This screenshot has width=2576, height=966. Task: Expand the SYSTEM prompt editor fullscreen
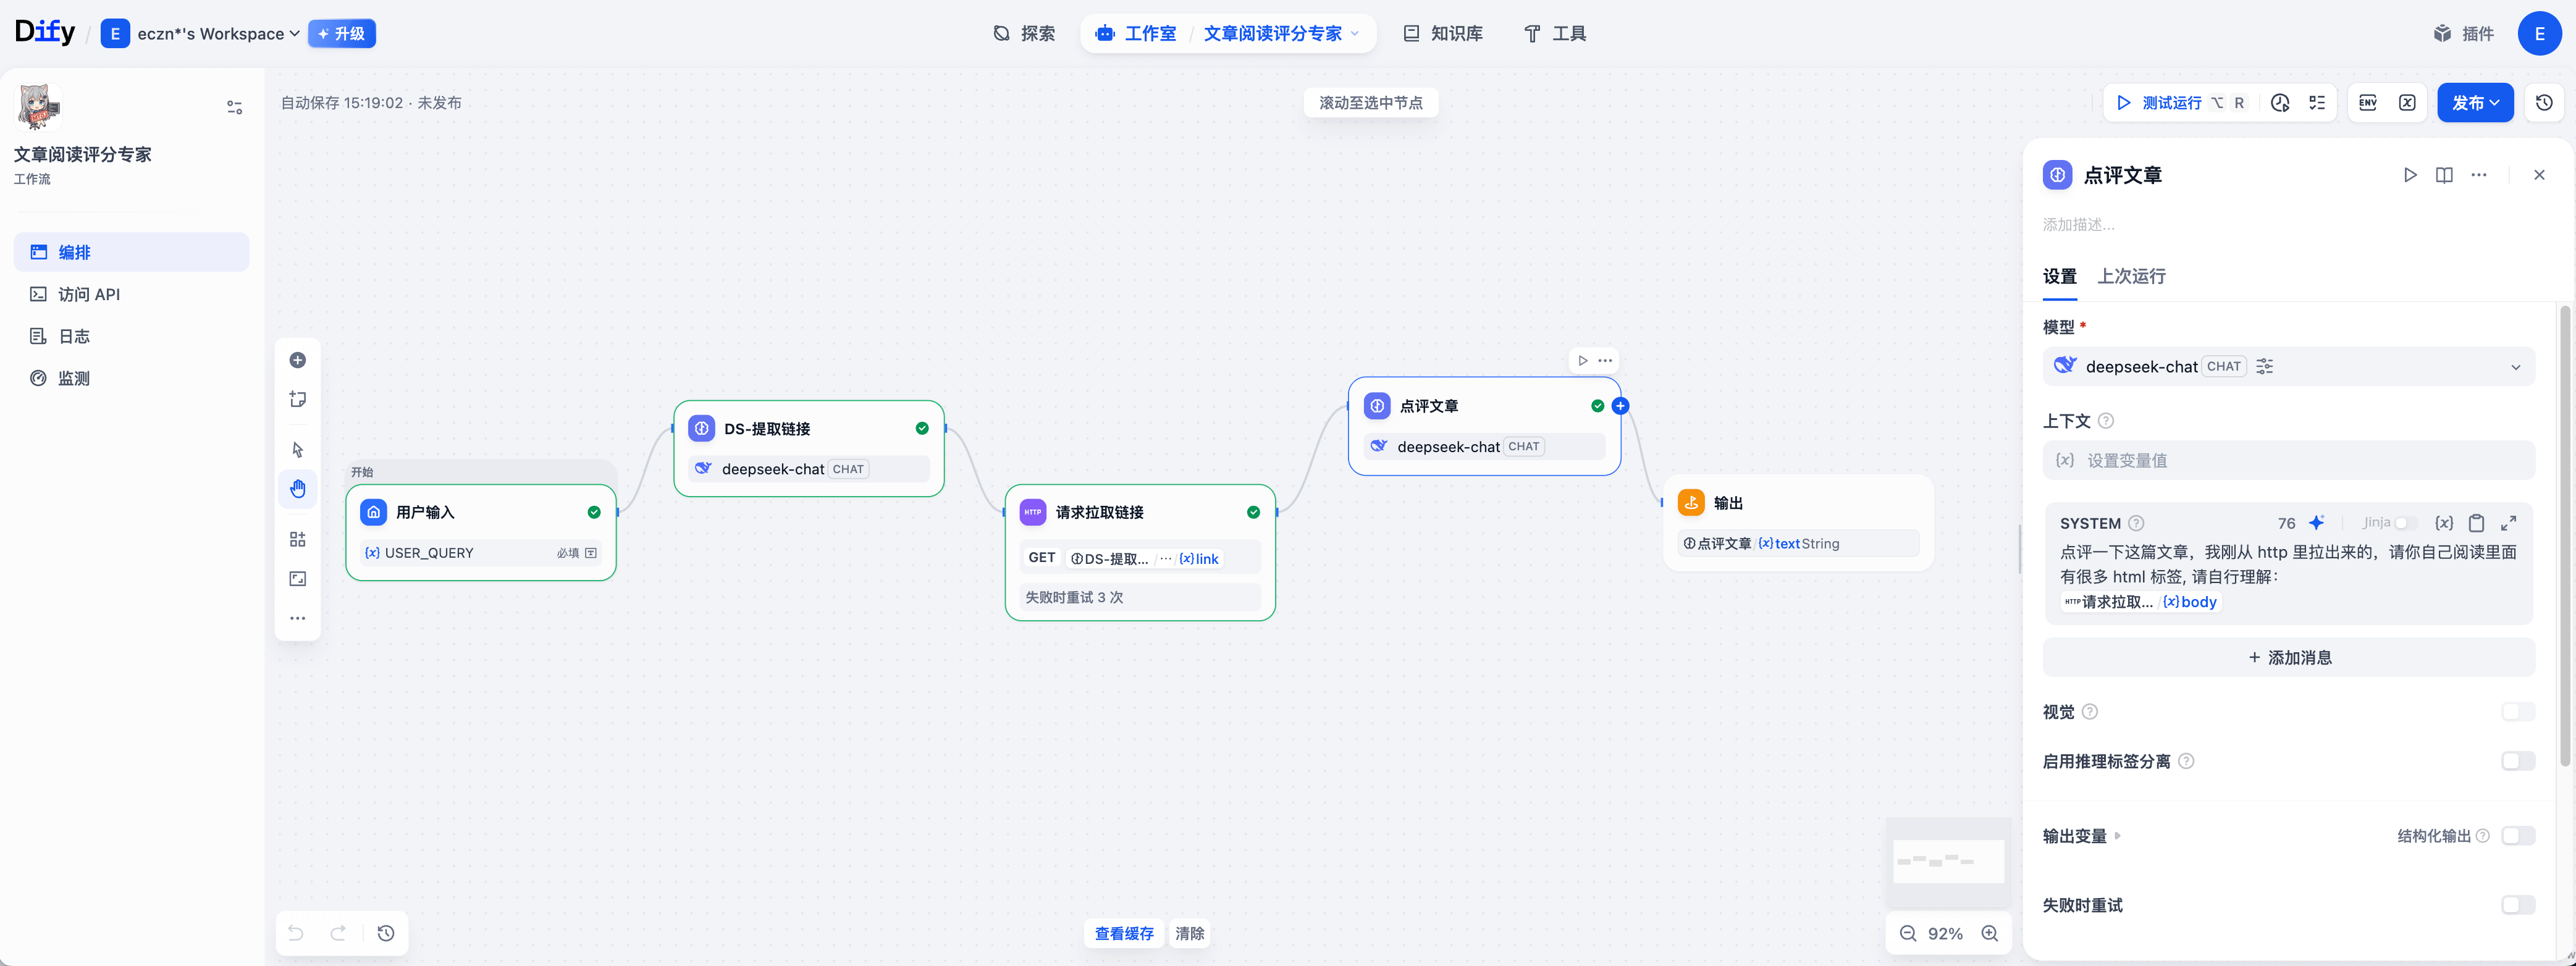coord(2508,523)
